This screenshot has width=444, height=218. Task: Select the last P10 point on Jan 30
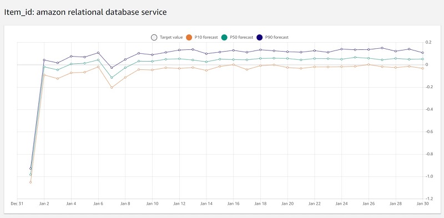click(x=423, y=69)
